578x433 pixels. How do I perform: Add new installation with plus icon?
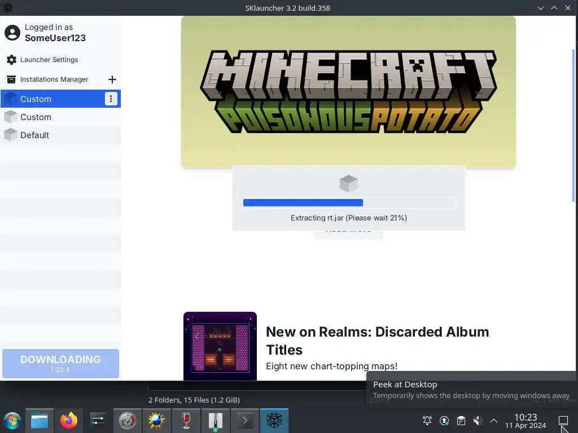[112, 79]
